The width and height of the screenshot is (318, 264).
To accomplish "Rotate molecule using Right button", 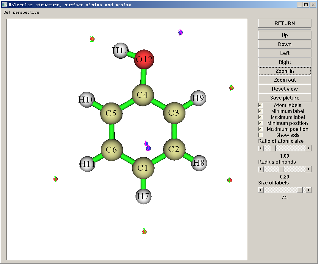I will click(284, 62).
